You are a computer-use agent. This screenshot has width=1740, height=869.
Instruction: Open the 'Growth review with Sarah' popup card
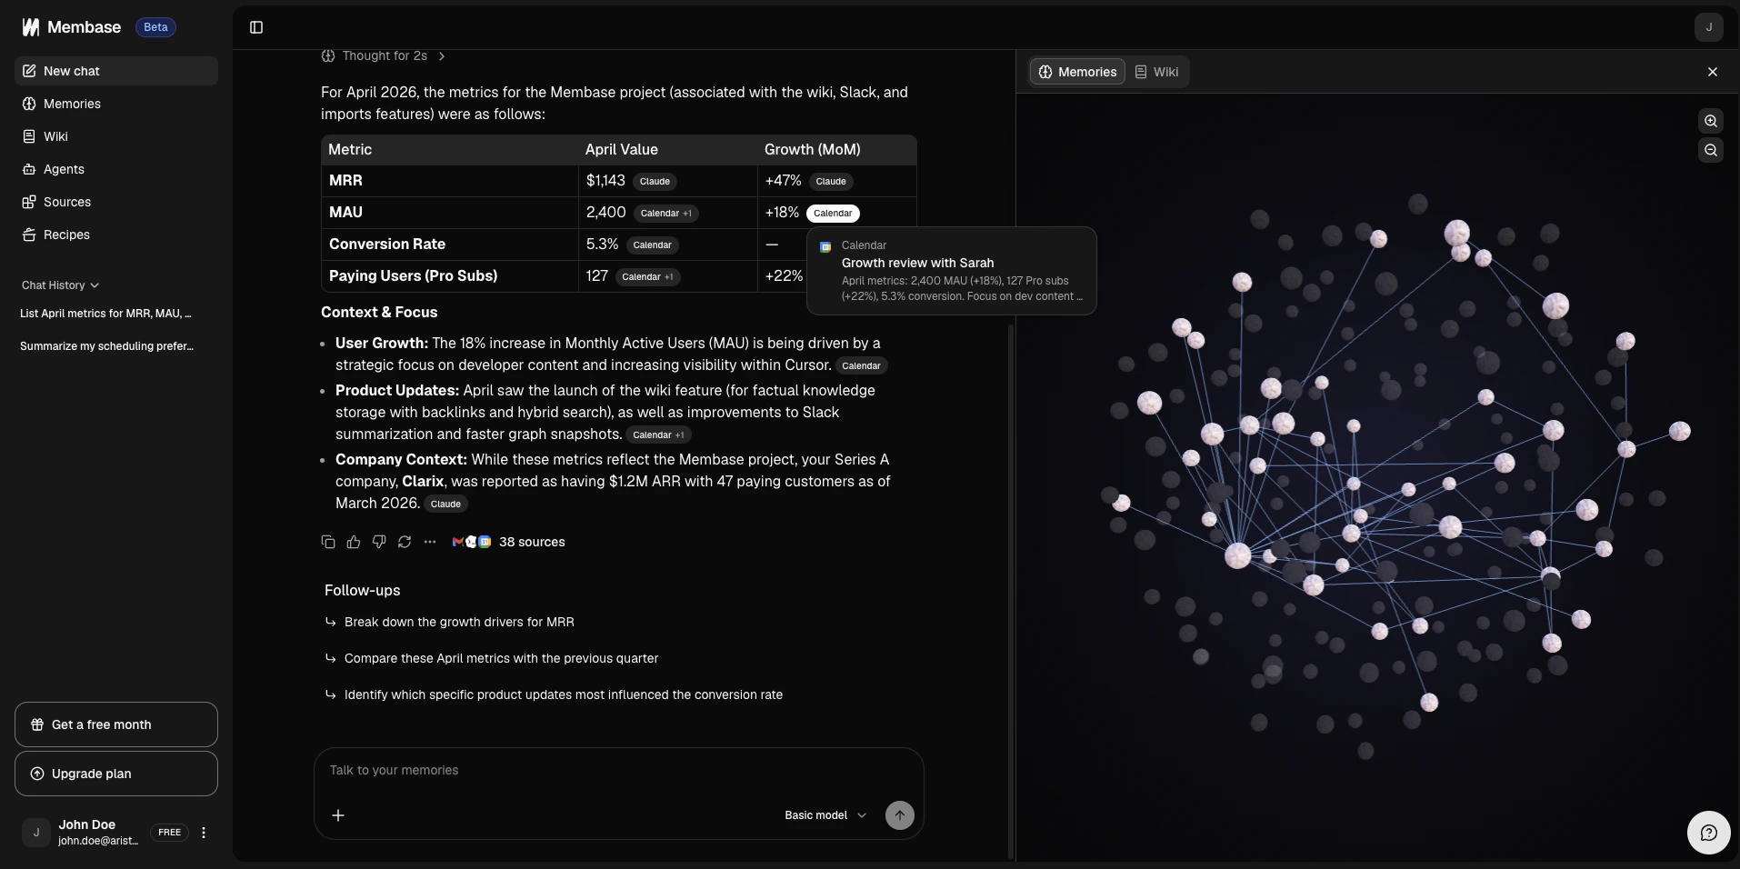[952, 271]
